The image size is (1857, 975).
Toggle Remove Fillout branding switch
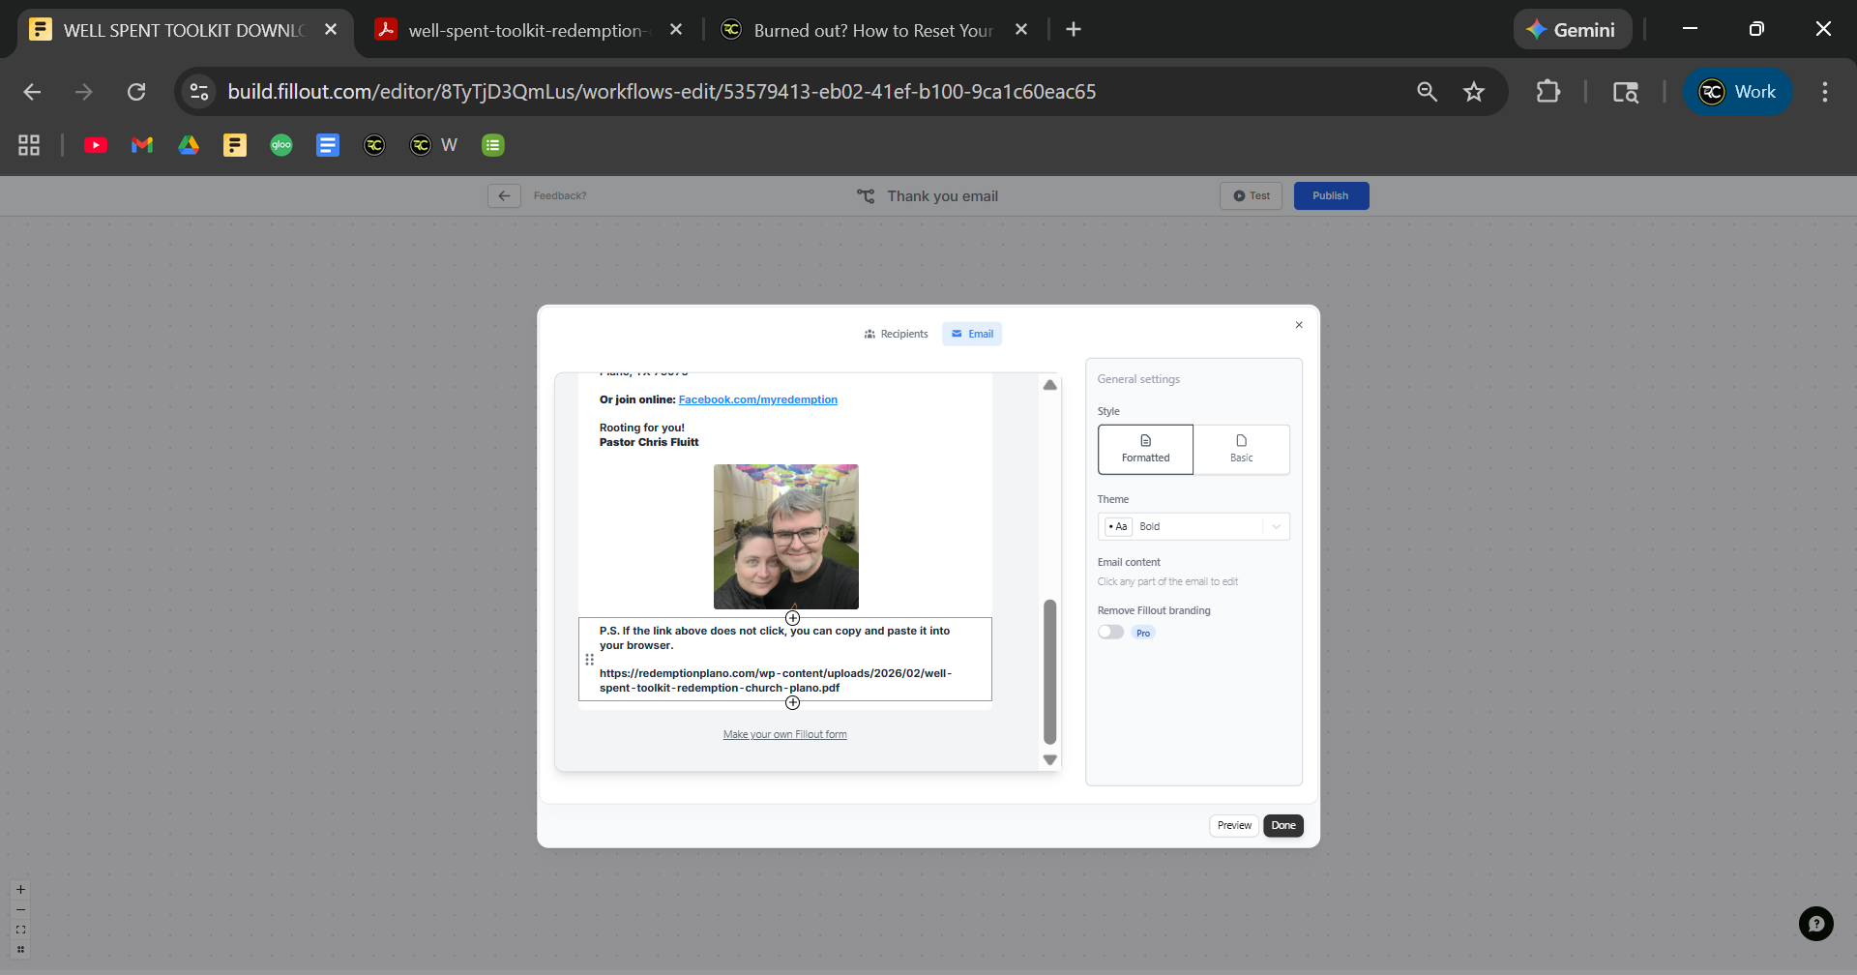pos(1110,633)
